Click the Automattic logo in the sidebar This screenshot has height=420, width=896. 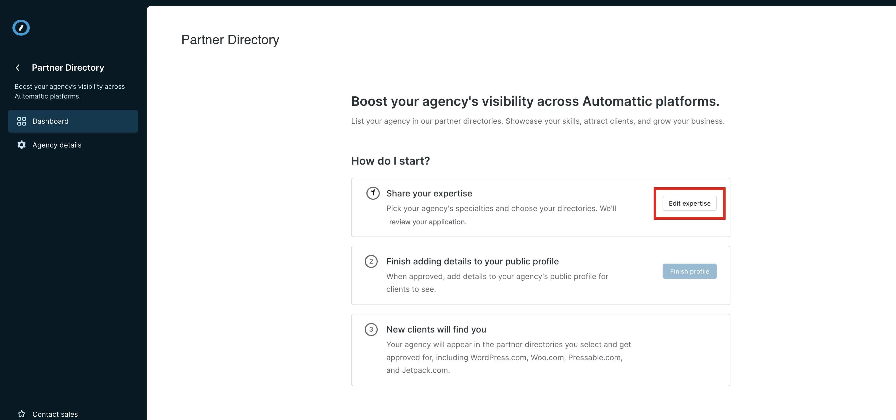21,28
